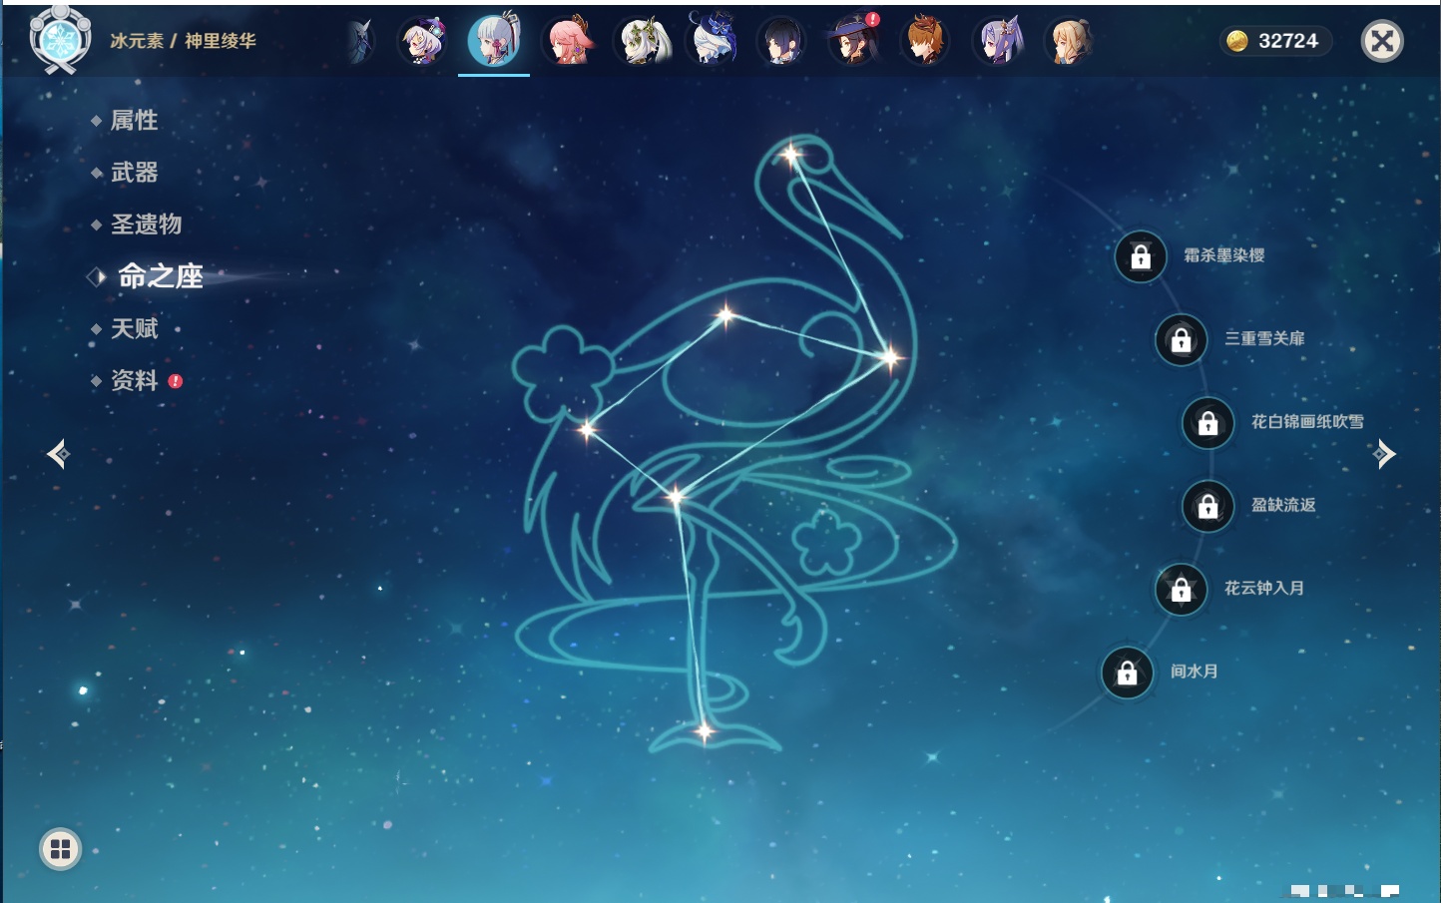Open the 资料 profile page
The width and height of the screenshot is (1441, 903).
(x=134, y=380)
